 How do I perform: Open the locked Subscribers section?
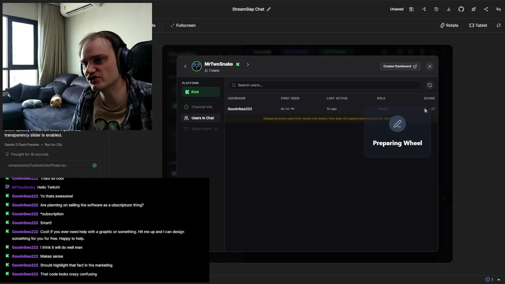click(201, 129)
